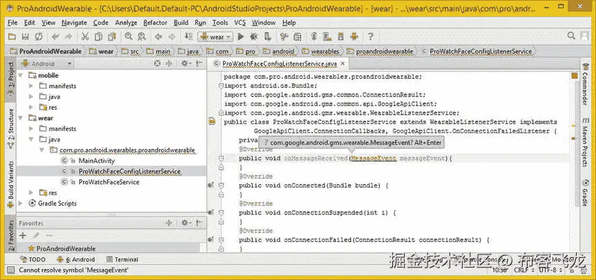596x280 pixels.
Task: Open the VCS menu
Action: (240, 23)
